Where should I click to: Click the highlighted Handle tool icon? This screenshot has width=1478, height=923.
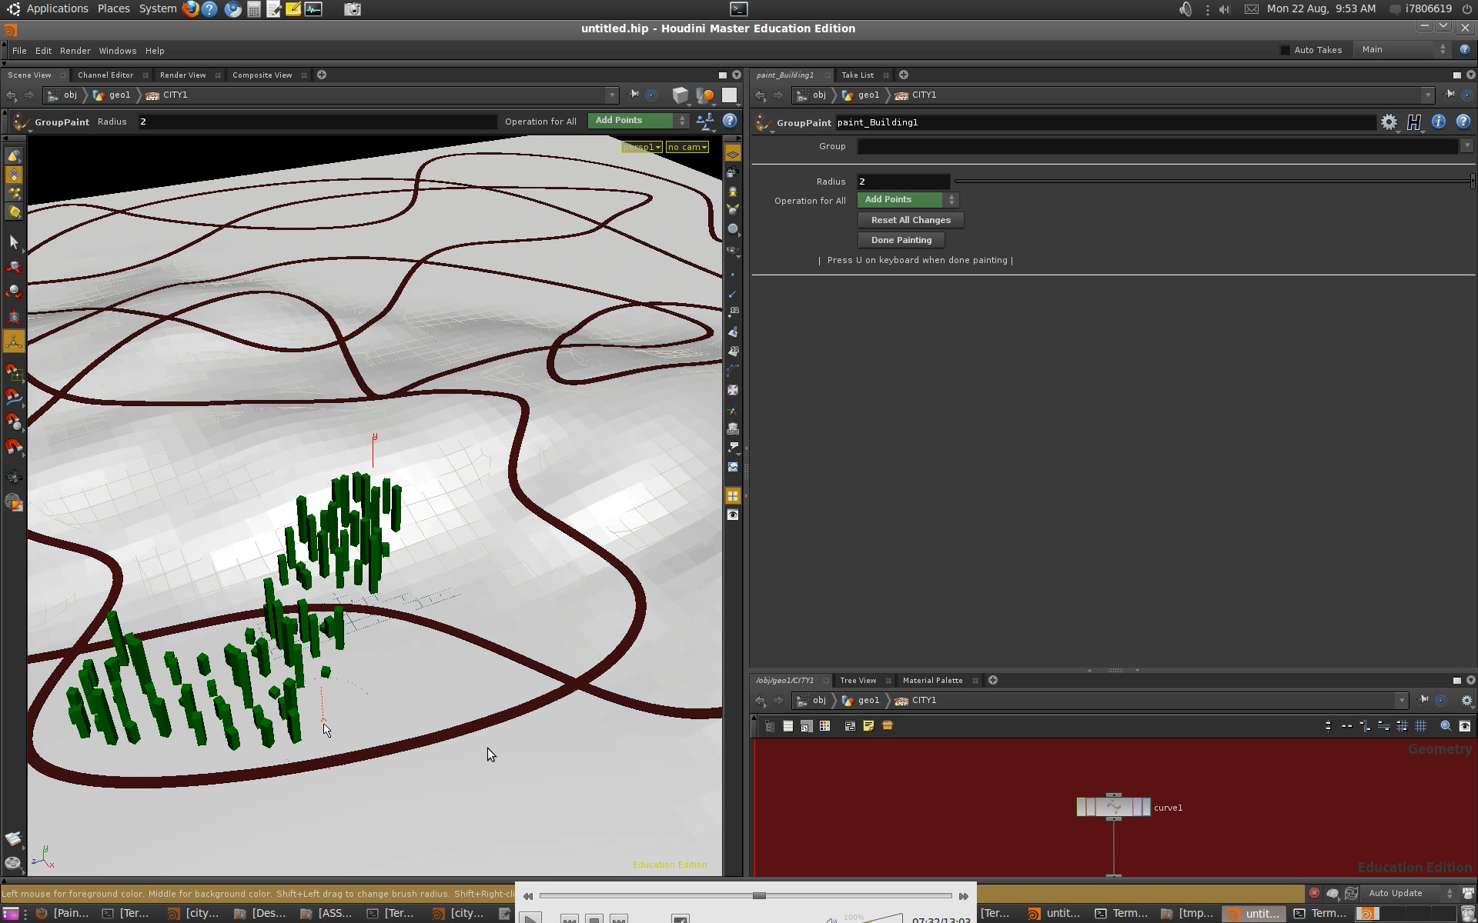pyautogui.click(x=14, y=341)
